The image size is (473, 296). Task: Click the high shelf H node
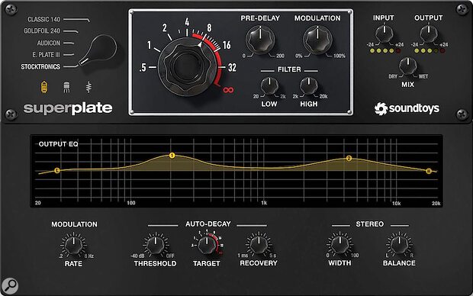point(429,171)
